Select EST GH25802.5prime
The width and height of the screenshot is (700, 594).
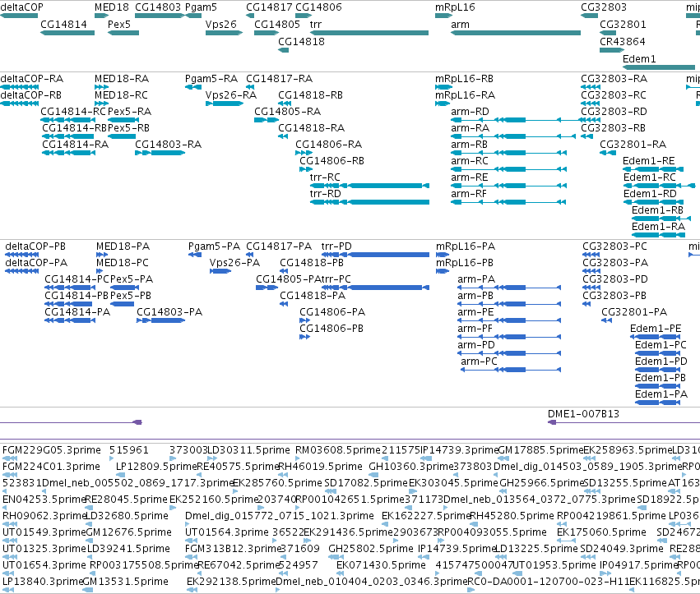point(370,549)
